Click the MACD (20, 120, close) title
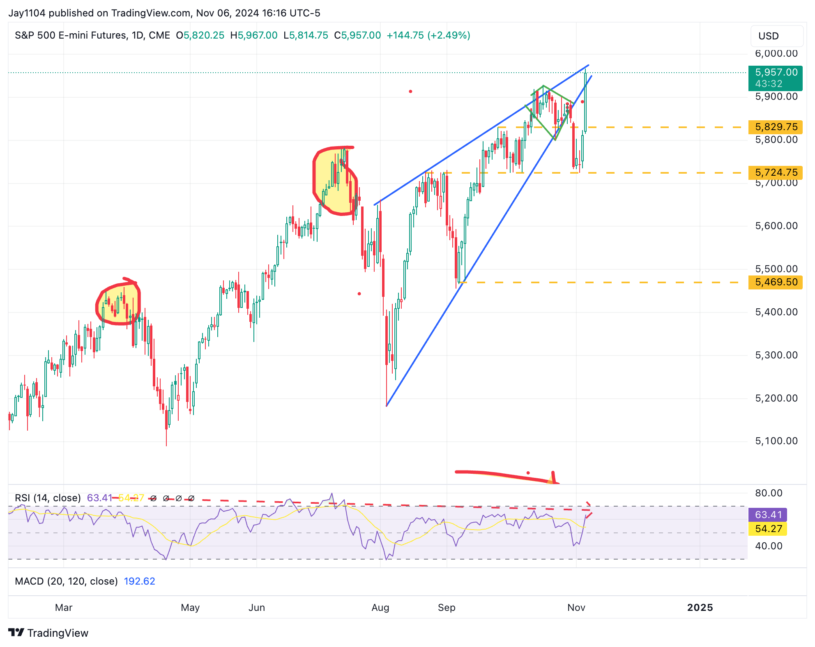 66,581
